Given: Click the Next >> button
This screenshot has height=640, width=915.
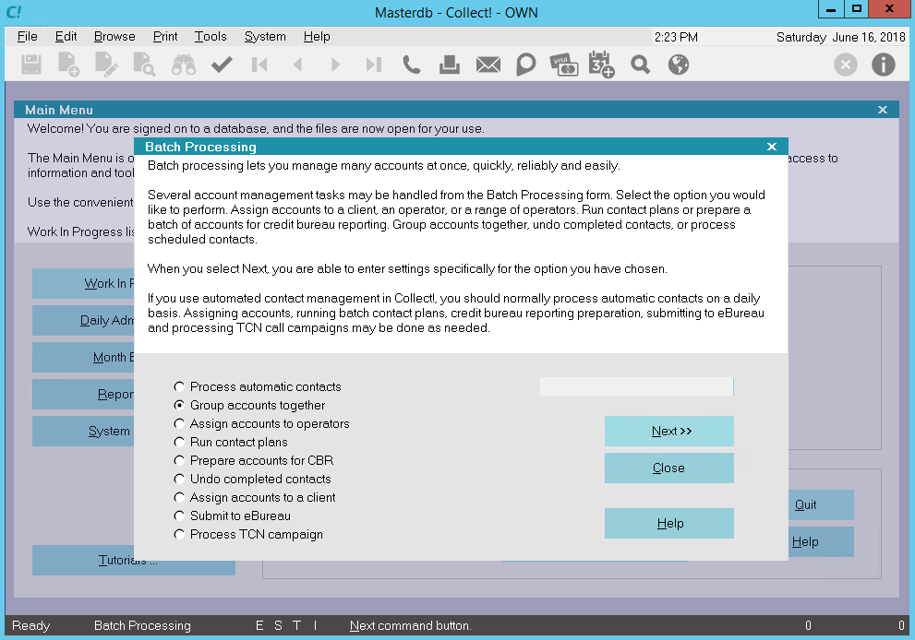Looking at the screenshot, I should click(x=668, y=432).
